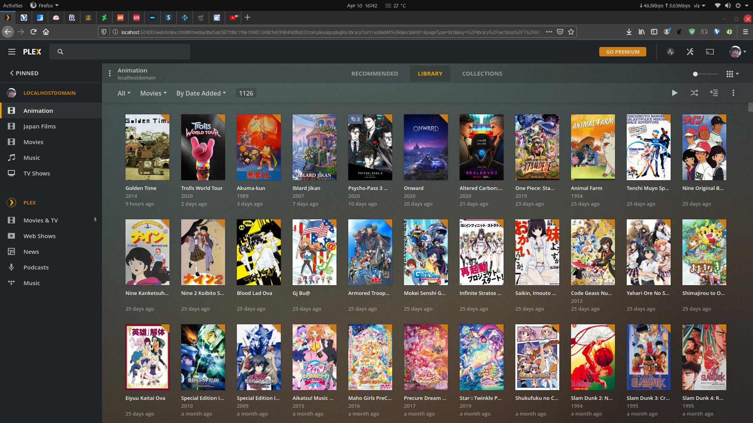Toggle the pin on Movies & TV
This screenshot has width=753, height=423.
point(95,220)
